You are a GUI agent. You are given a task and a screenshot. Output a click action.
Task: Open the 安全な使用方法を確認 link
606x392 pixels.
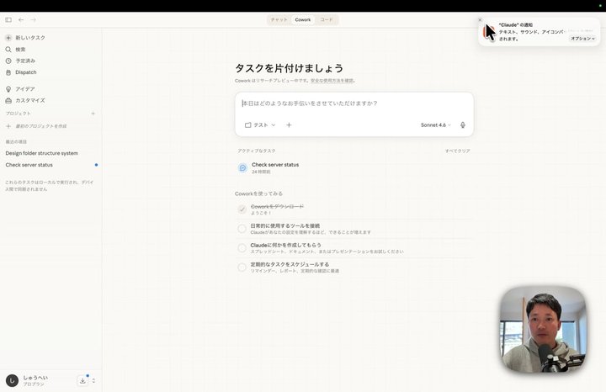(332, 81)
